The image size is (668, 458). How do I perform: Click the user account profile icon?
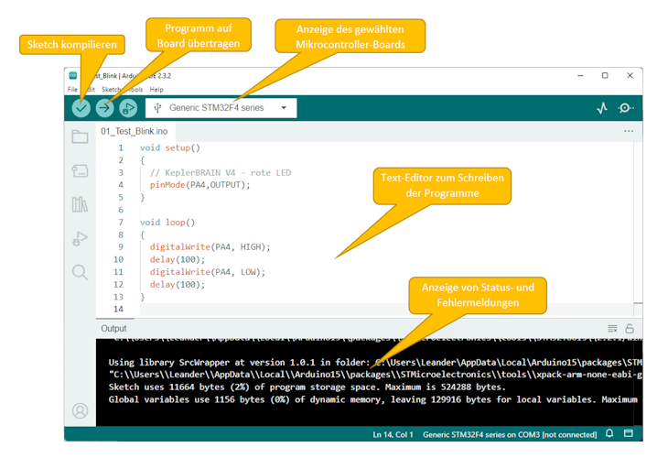80,410
